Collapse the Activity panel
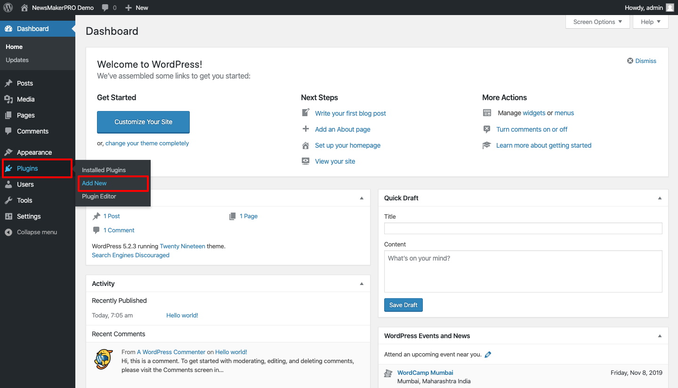The width and height of the screenshot is (678, 388). point(362,284)
